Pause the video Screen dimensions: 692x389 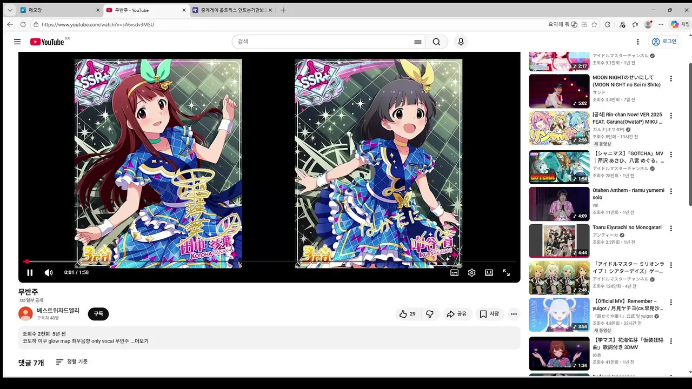[x=30, y=273]
